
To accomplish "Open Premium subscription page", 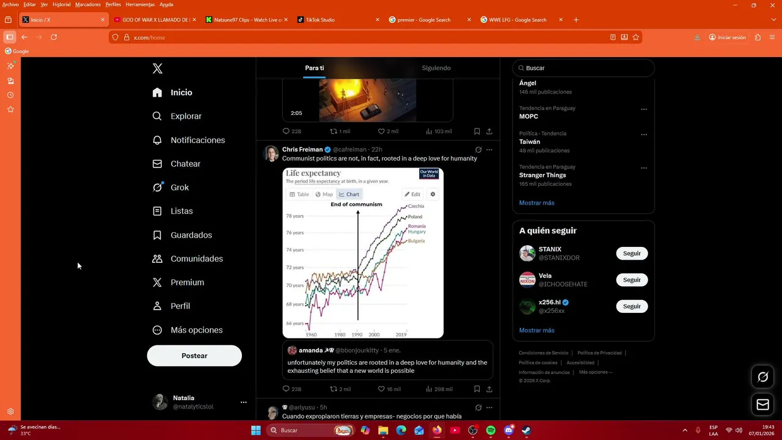I will click(178, 282).
